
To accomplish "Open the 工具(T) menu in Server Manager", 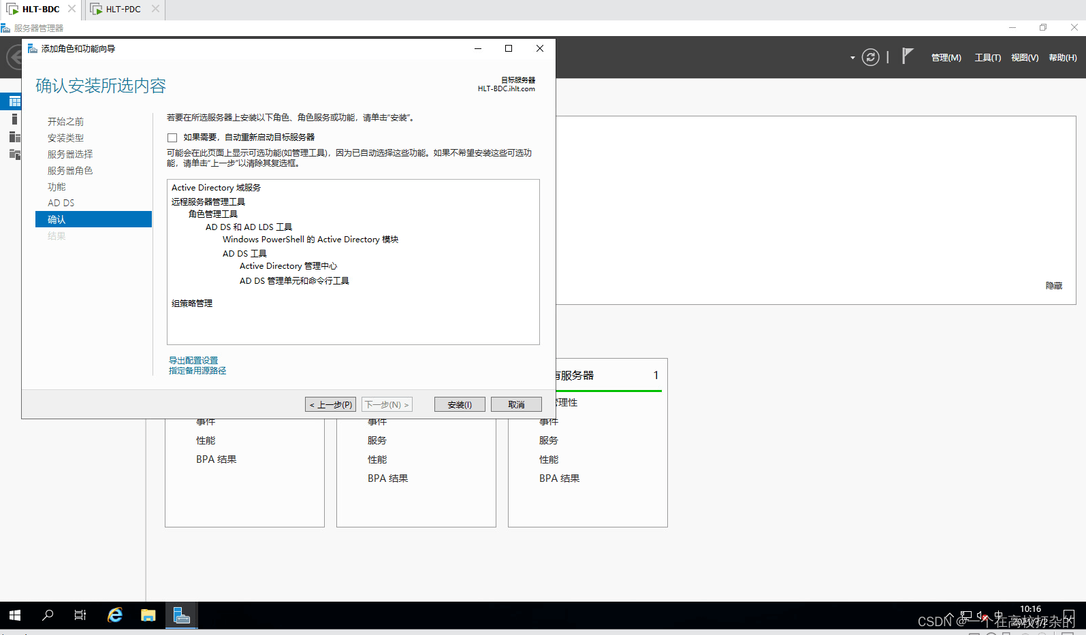I will 987,58.
